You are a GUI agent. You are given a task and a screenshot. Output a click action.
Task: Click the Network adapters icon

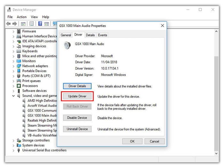tap(19, 66)
